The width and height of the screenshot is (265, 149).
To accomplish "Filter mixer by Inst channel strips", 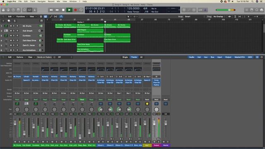I will coord(199,57).
